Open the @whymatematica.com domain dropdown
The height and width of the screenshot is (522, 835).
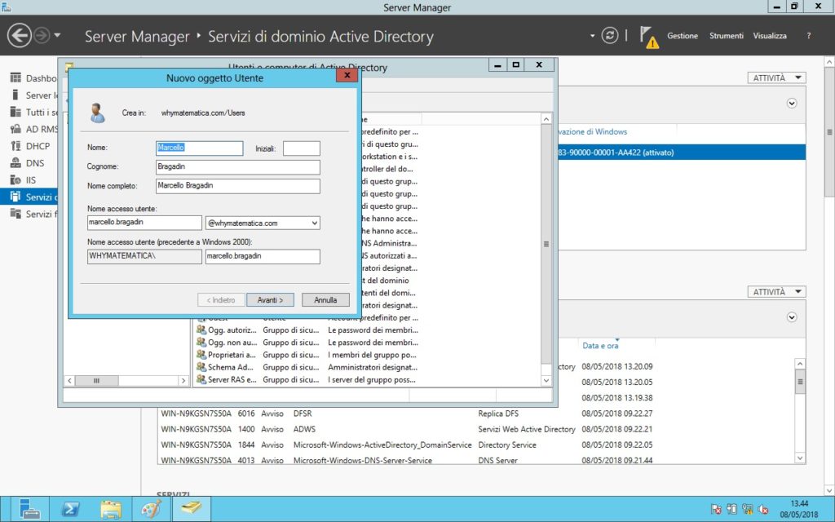pos(263,223)
